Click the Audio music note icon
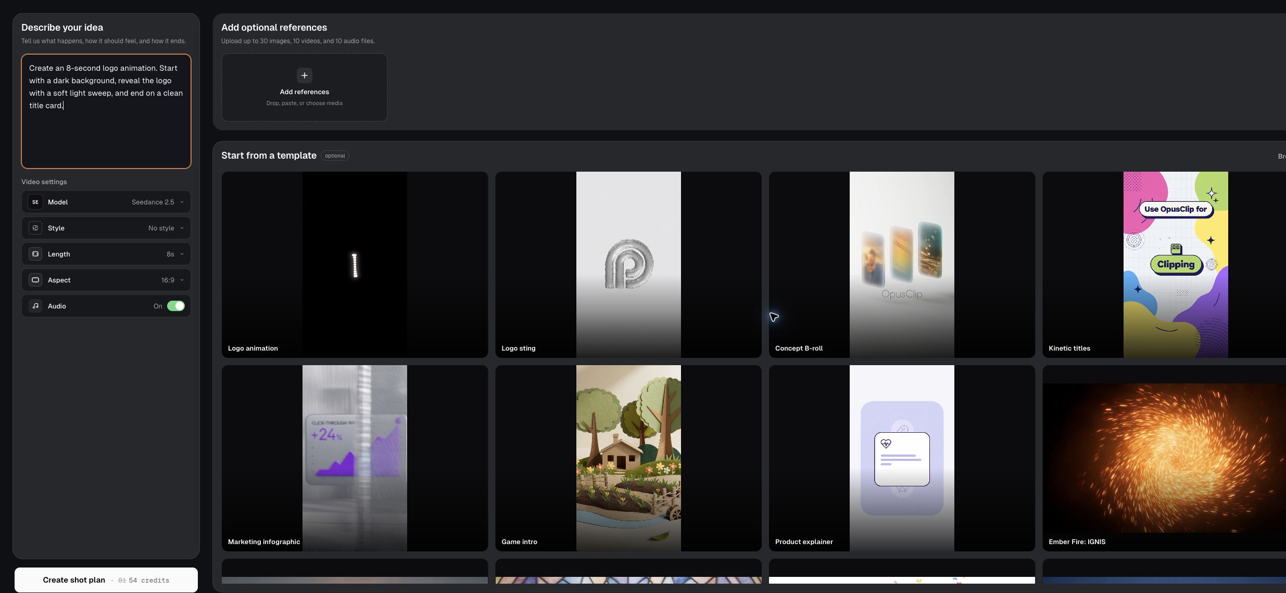1286x593 pixels. [35, 306]
